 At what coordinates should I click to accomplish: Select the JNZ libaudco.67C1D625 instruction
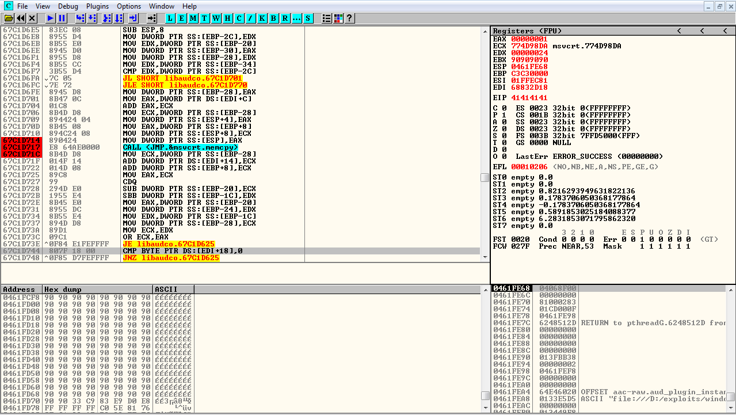tap(171, 258)
